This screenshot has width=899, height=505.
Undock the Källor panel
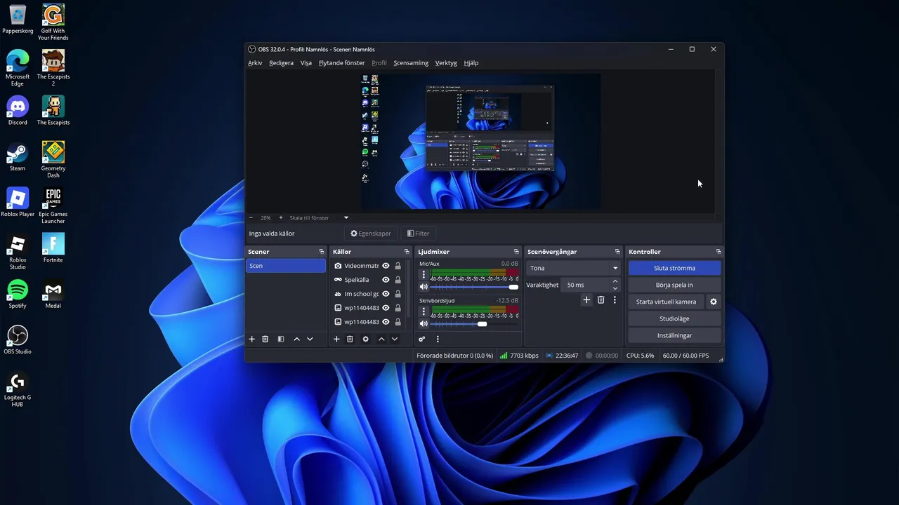(406, 251)
